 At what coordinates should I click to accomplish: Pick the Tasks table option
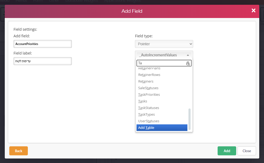[162, 101]
